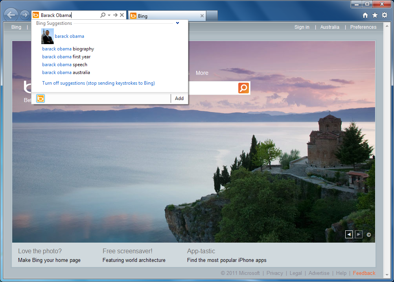This screenshot has width=394, height=282.
Task: Select 'barack obama biography' suggestion
Action: pos(68,49)
